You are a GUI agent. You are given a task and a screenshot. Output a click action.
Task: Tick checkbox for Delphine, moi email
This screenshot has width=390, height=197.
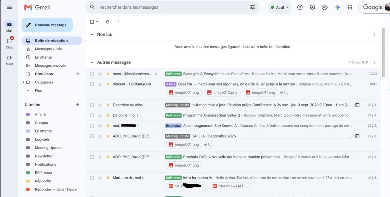[x=92, y=115]
